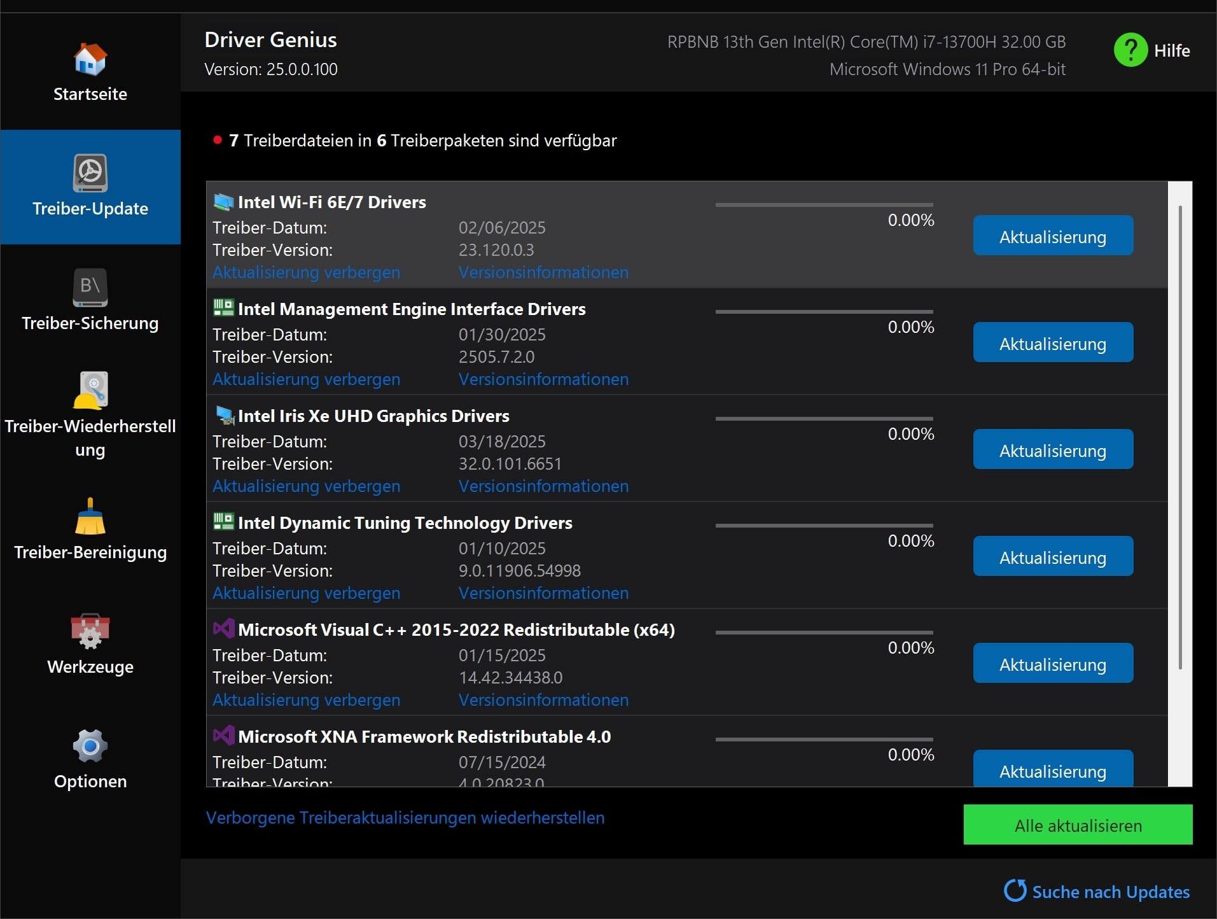Screen dimensions: 1217x919
Task: Click the Intel Dynamic Tuning chip icon
Action: [x=223, y=522]
